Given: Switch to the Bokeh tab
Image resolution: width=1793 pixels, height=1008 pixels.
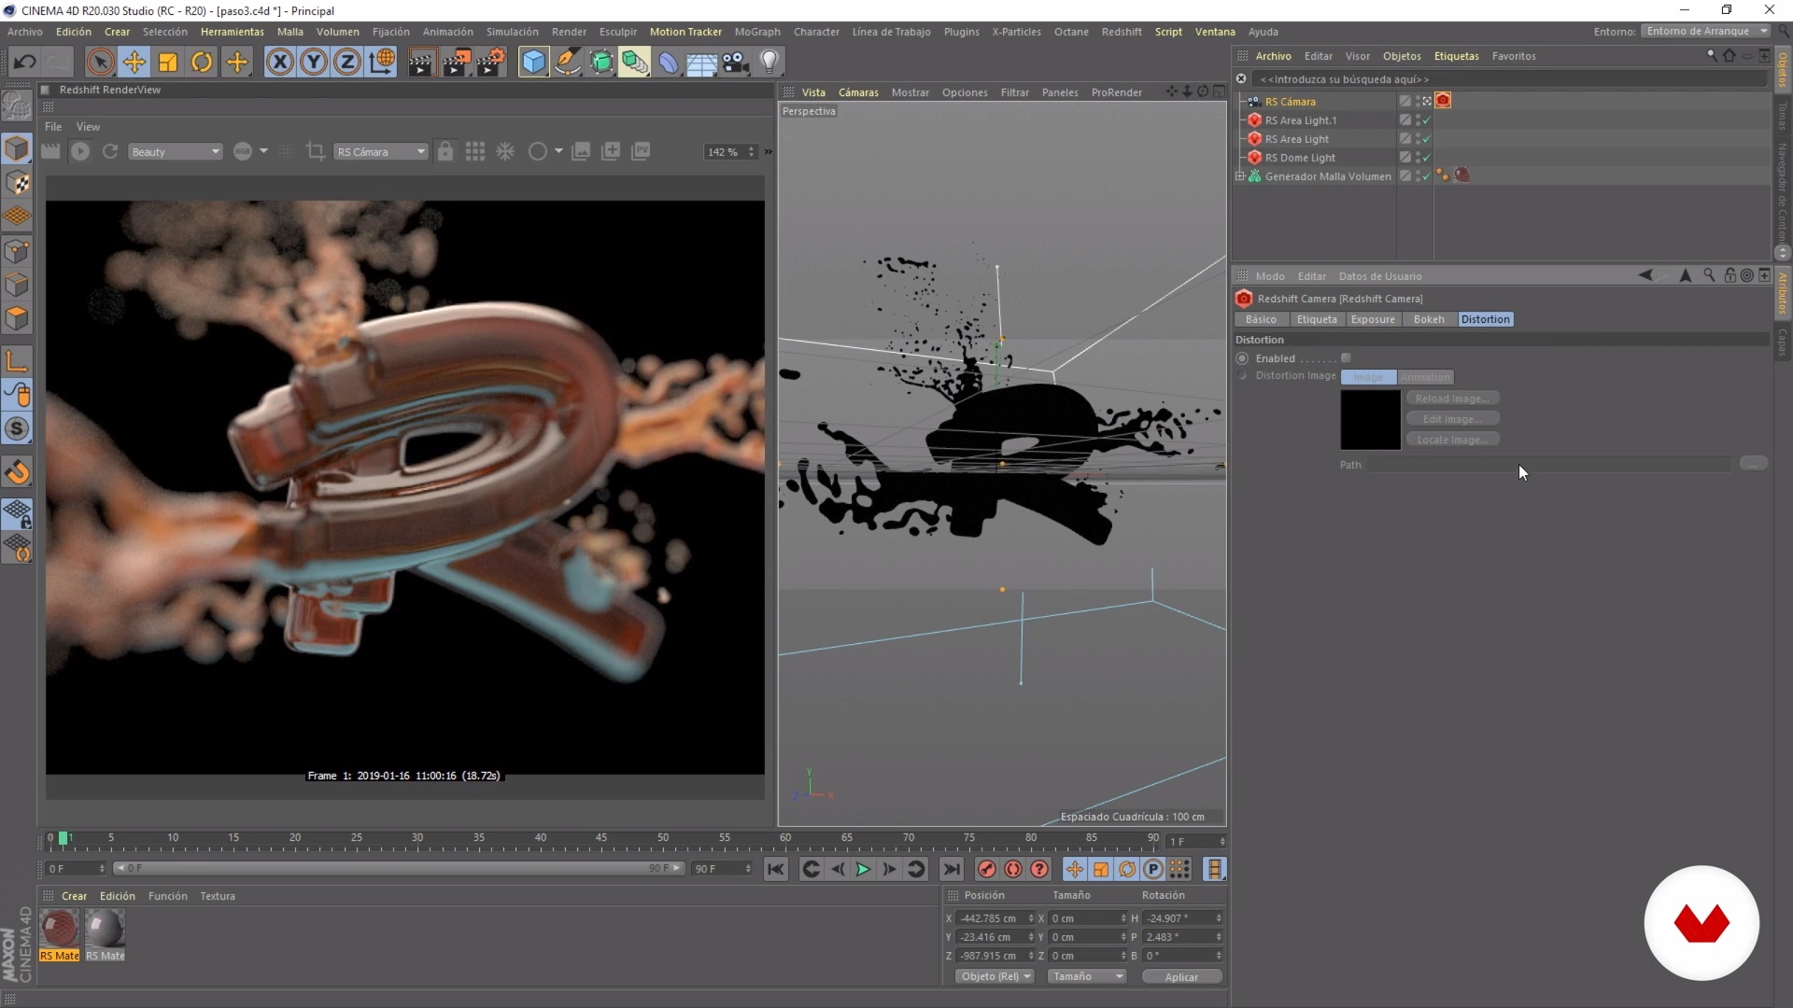Looking at the screenshot, I should [x=1429, y=319].
